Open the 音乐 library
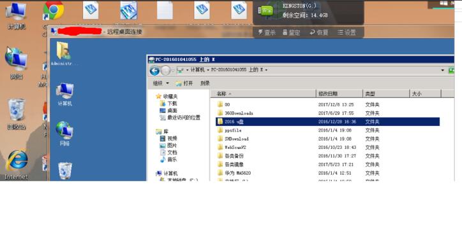This screenshot has width=462, height=248. [168, 160]
